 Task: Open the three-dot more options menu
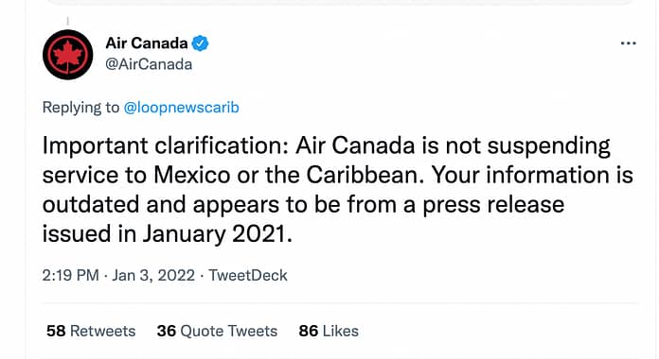(629, 43)
